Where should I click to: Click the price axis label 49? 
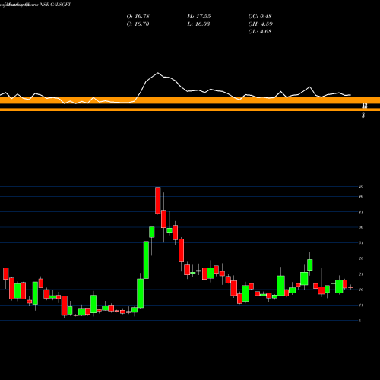361,187
